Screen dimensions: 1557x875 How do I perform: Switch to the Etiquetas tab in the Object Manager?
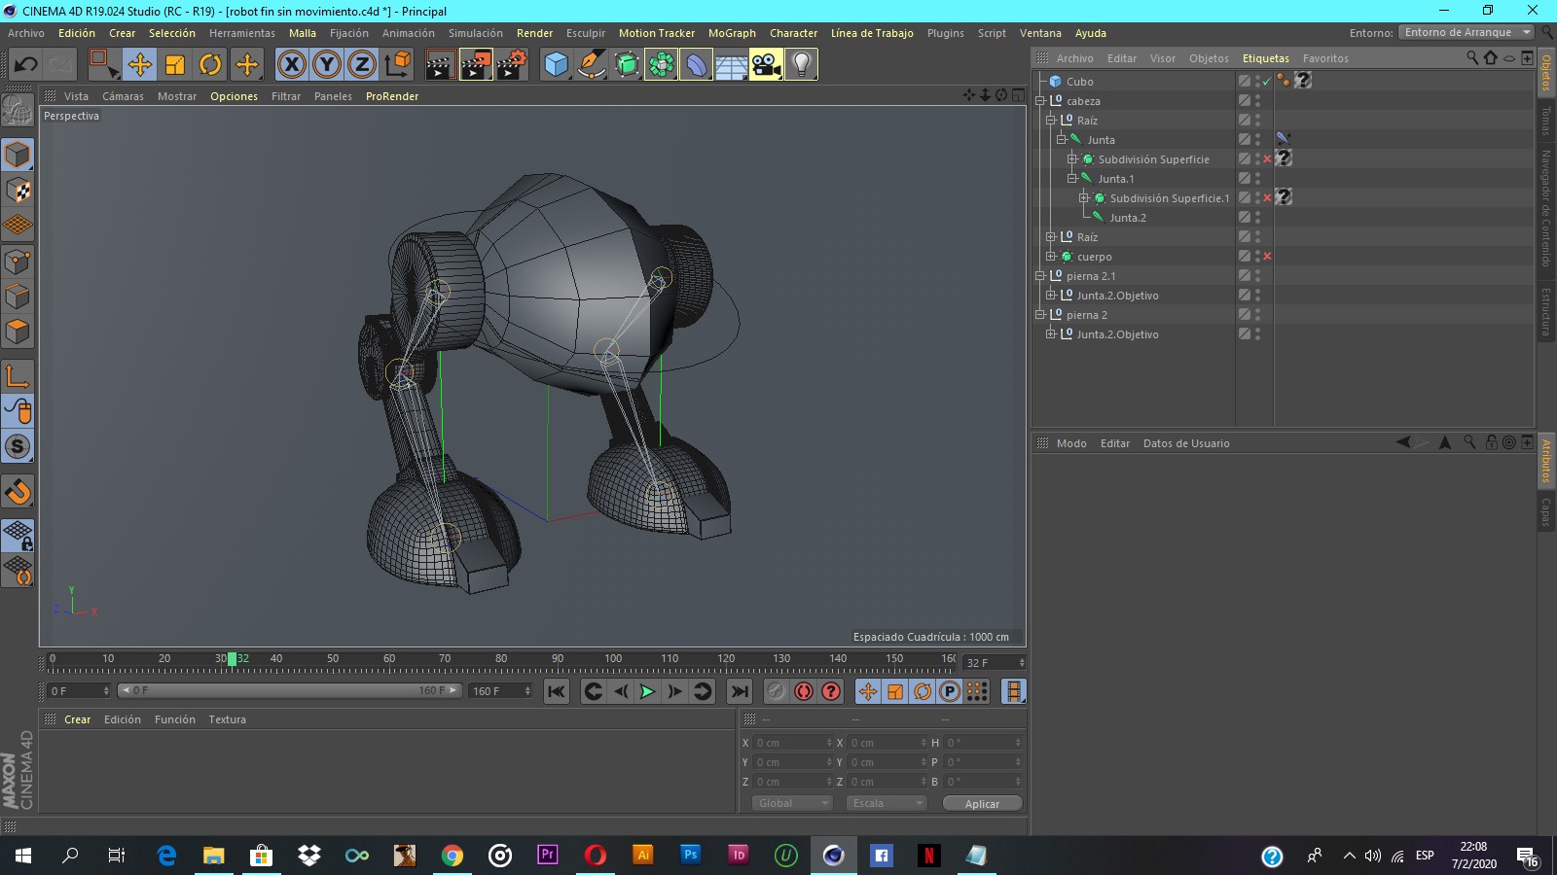pyautogui.click(x=1266, y=58)
